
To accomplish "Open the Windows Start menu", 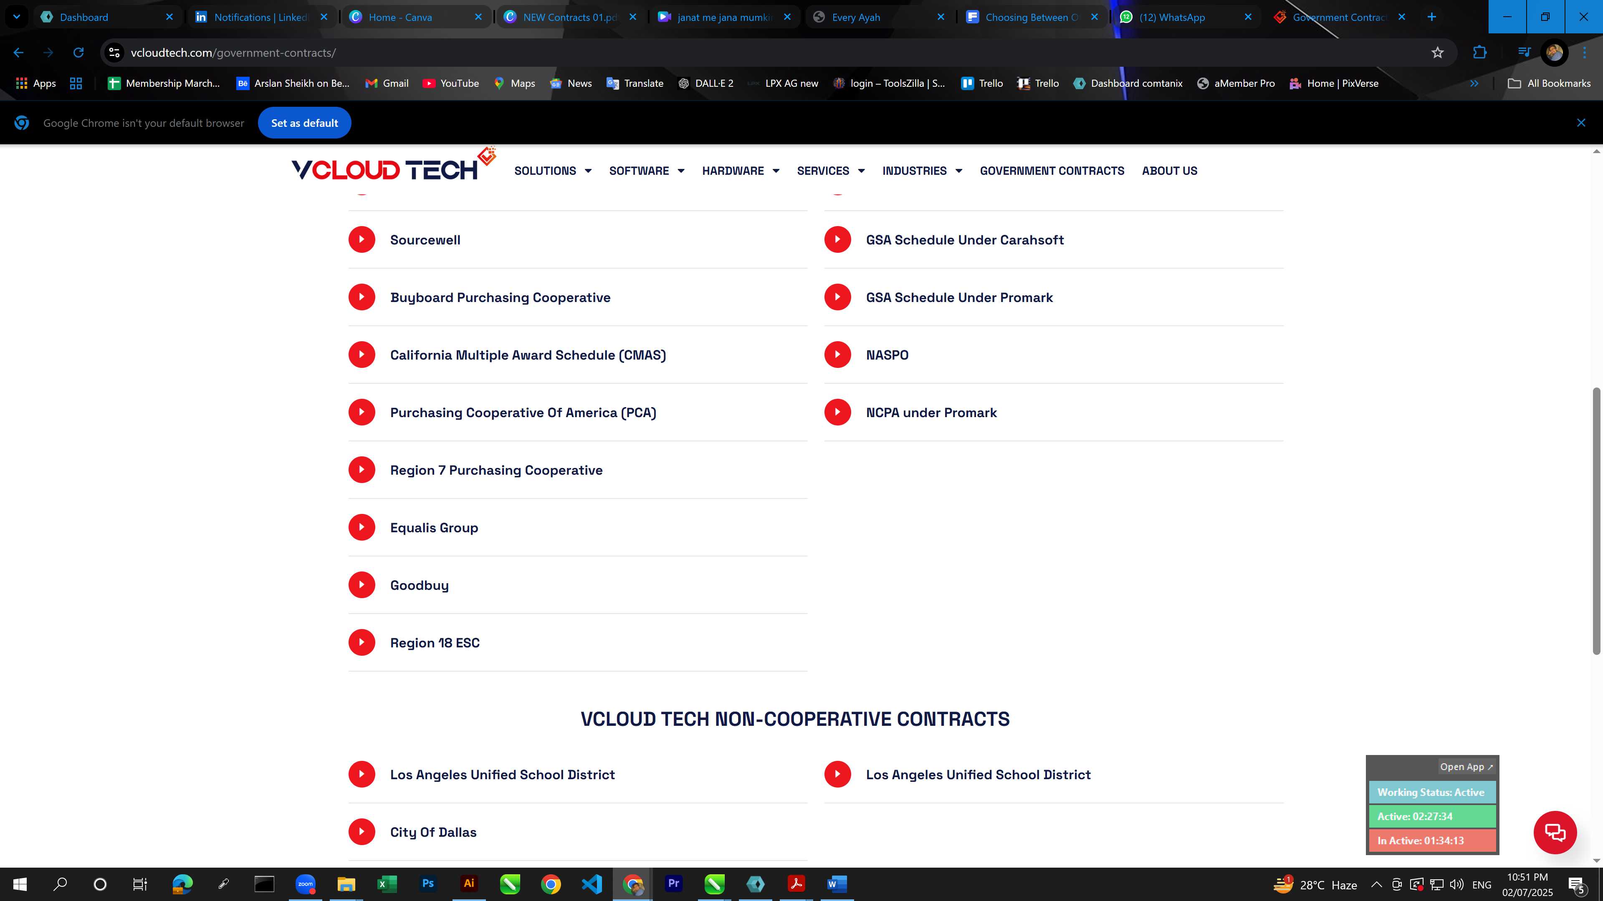I will (20, 883).
